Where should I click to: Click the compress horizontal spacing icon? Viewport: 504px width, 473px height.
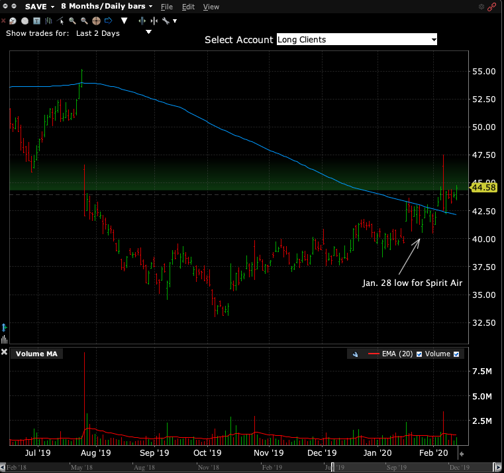click(154, 21)
